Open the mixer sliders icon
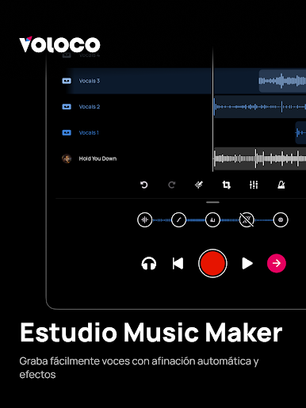The height and width of the screenshot is (408, 306). click(254, 185)
